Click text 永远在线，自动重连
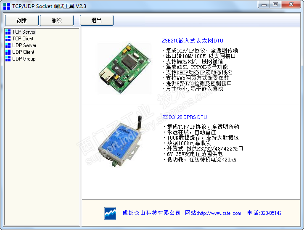The height and width of the screenshot is (230, 304). (x=191, y=132)
